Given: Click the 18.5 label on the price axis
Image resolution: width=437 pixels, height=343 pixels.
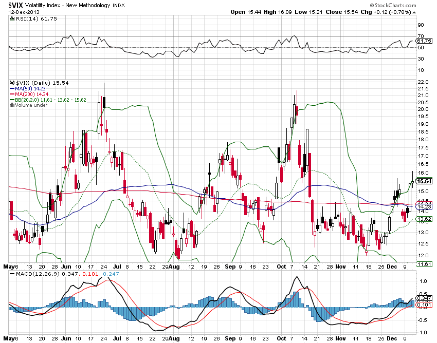Looking at the screenshot, I should click(x=423, y=131).
